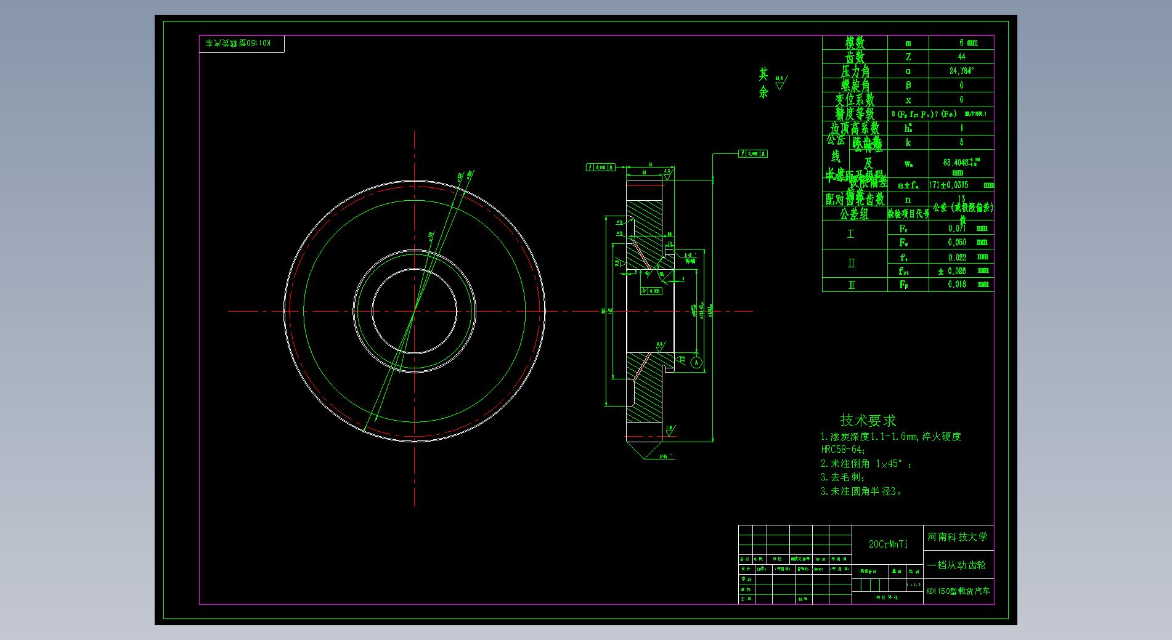Click the '83.4048' base tangent length value
This screenshot has width=1172, height=640.
pyautogui.click(x=961, y=163)
